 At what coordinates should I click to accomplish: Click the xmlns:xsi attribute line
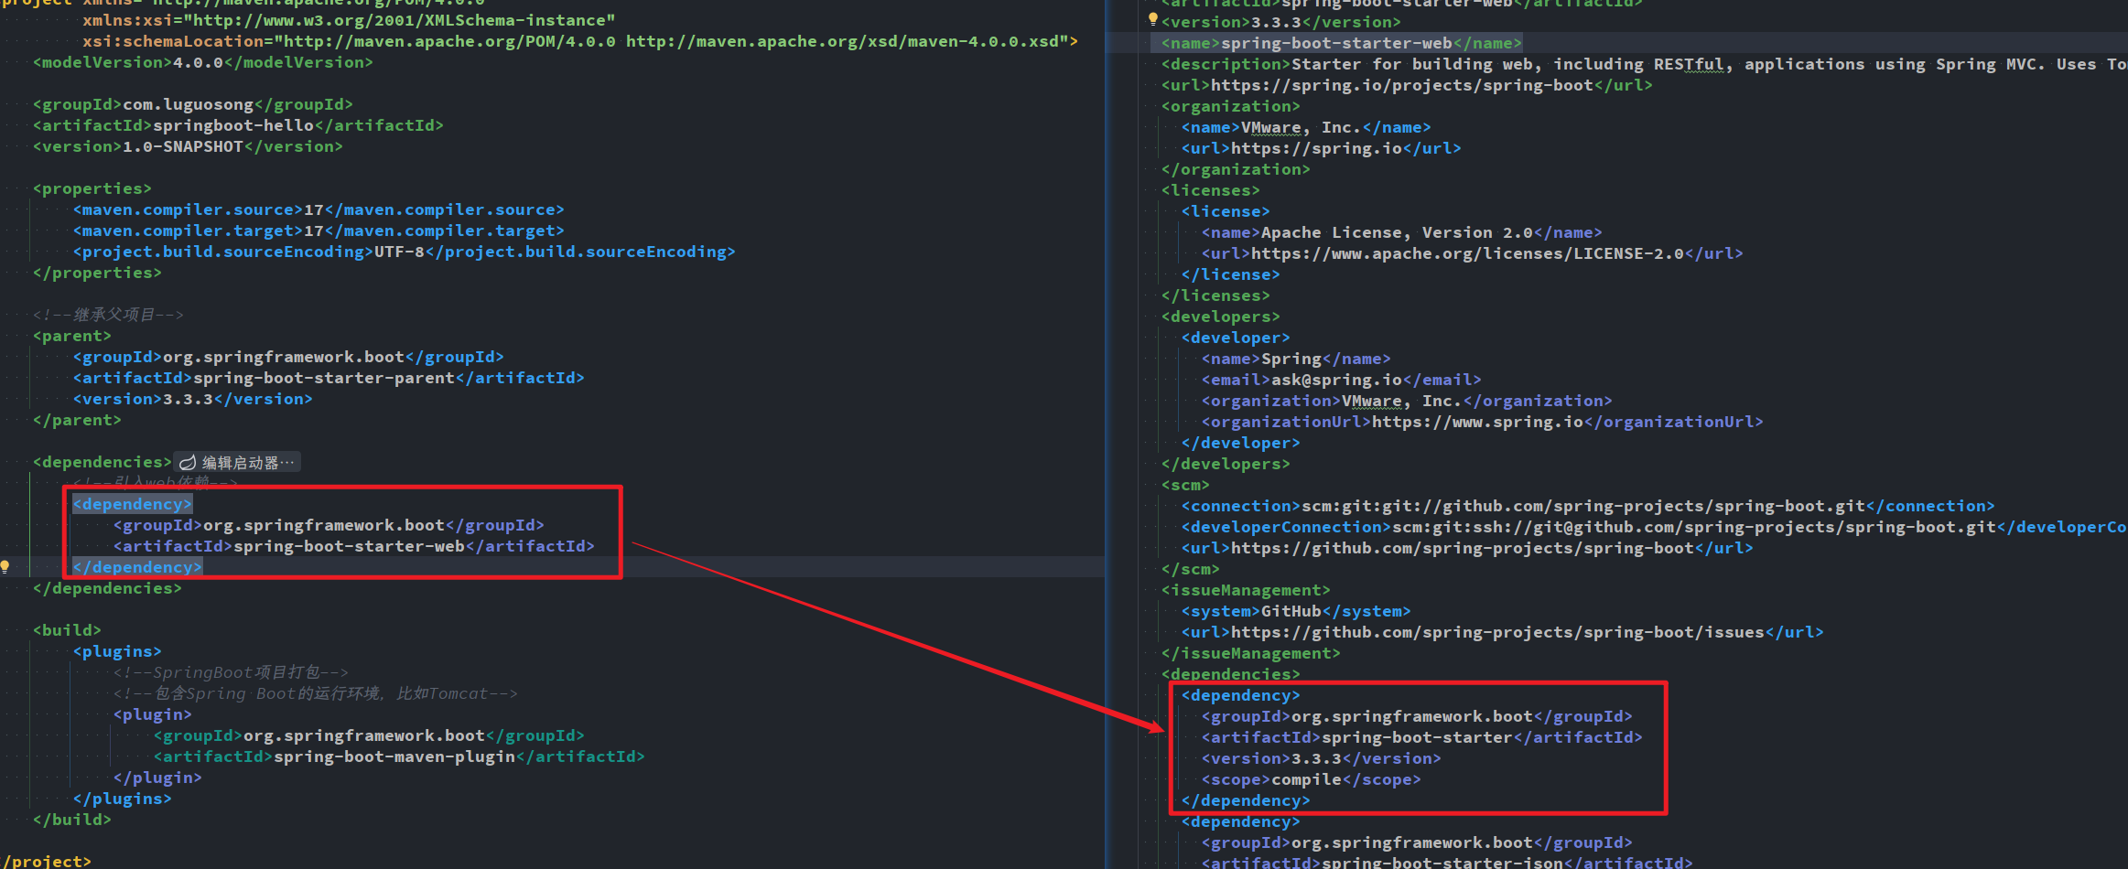pos(349,20)
